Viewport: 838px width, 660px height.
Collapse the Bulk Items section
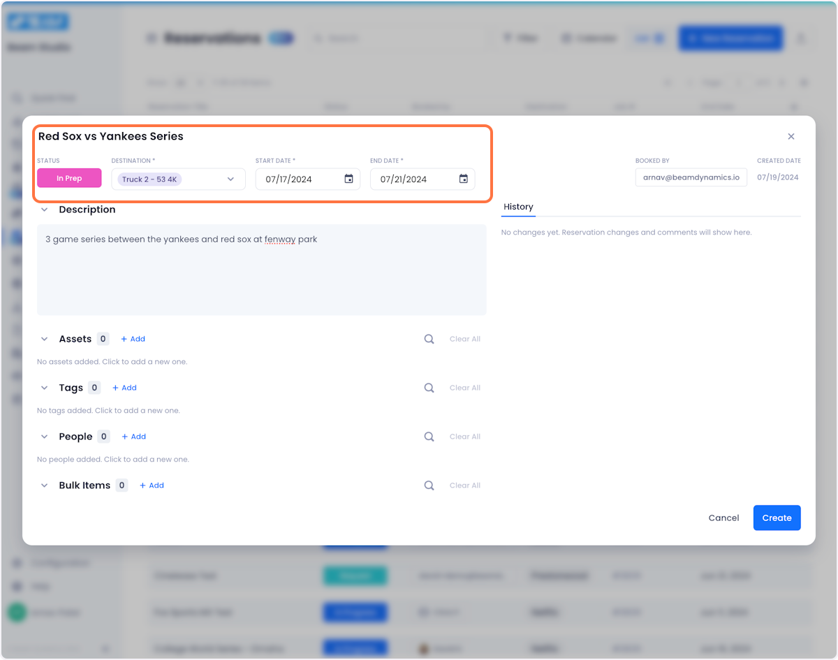click(45, 485)
